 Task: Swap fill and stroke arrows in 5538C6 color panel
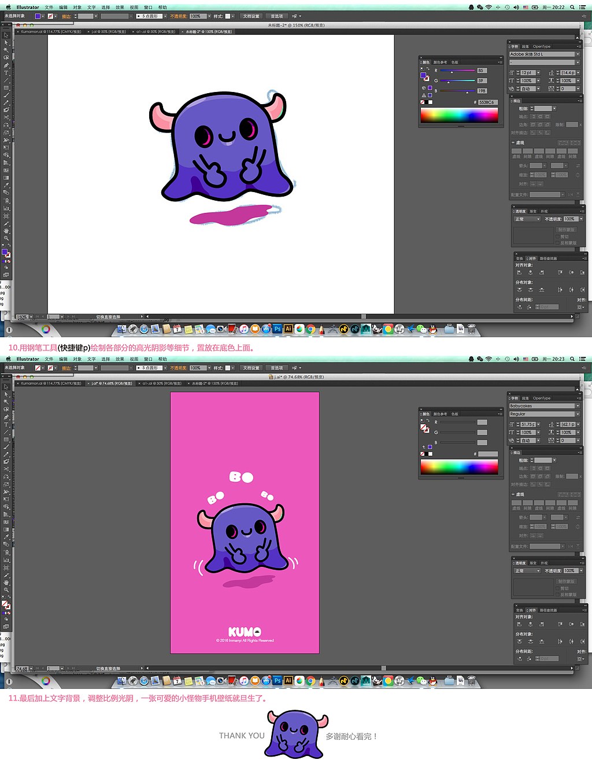tap(428, 69)
